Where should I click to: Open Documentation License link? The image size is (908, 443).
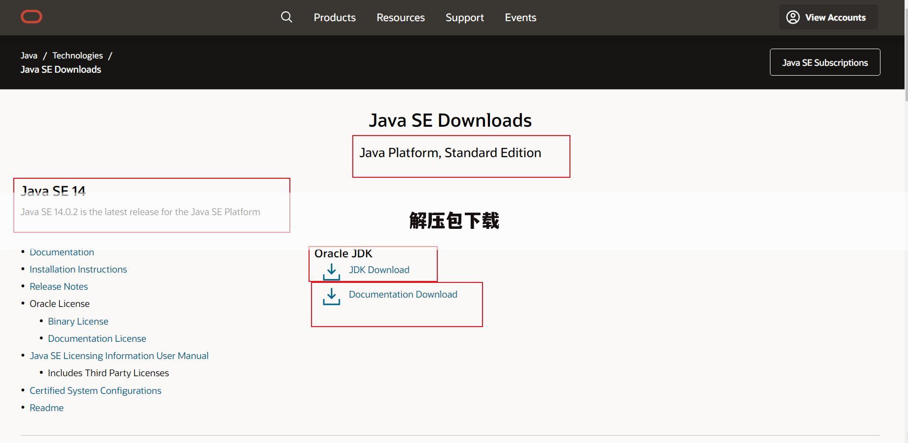pos(97,338)
